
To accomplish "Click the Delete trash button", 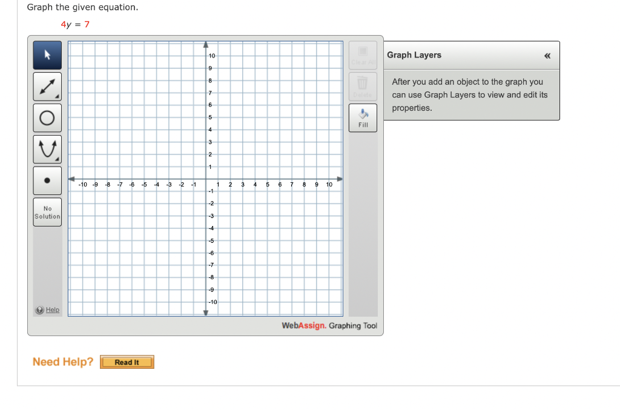I will click(363, 87).
